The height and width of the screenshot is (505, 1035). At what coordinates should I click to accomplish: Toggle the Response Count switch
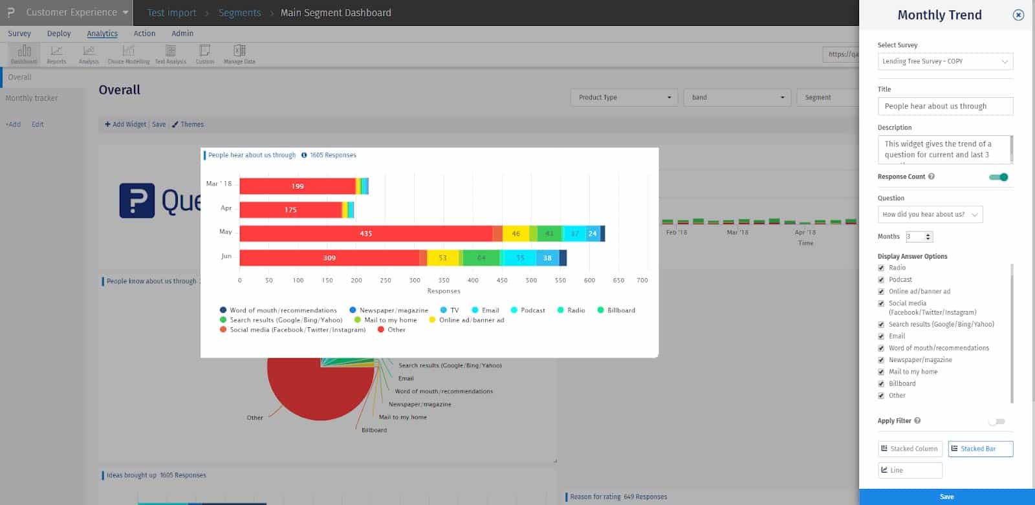click(x=999, y=177)
